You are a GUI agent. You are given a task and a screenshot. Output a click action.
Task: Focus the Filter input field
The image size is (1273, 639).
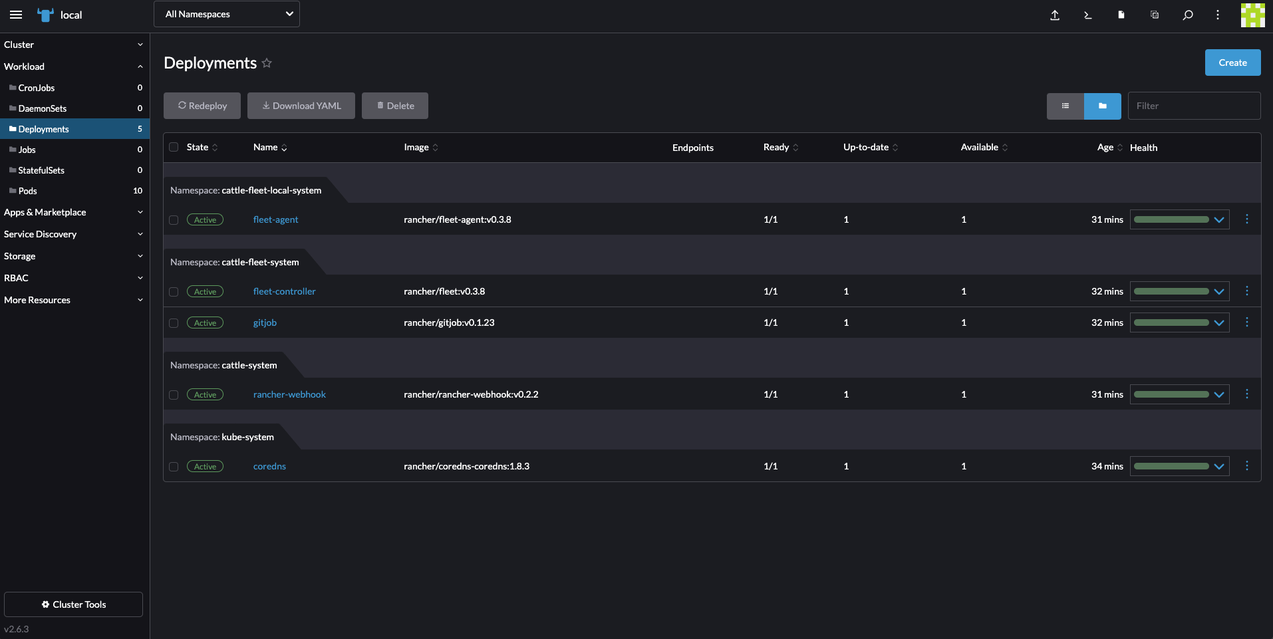click(x=1194, y=106)
